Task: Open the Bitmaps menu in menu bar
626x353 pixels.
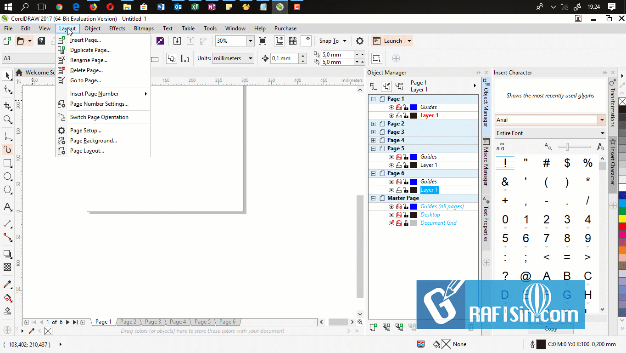Action: pyautogui.click(x=144, y=28)
